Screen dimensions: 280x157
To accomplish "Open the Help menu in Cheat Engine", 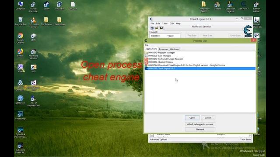I will pyautogui.click(x=178, y=24).
